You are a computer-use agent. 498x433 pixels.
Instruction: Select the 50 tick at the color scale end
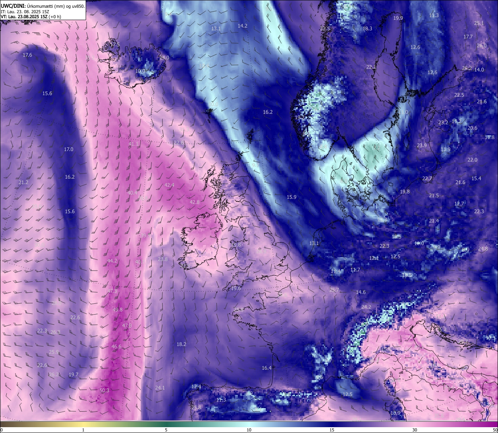pyautogui.click(x=494, y=430)
